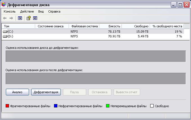Click the green unmovable files swatch

108,106
